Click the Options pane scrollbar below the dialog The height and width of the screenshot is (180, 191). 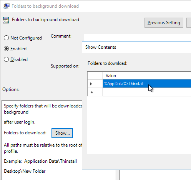118,175
